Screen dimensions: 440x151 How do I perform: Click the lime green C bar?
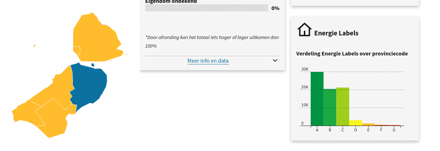point(343,107)
